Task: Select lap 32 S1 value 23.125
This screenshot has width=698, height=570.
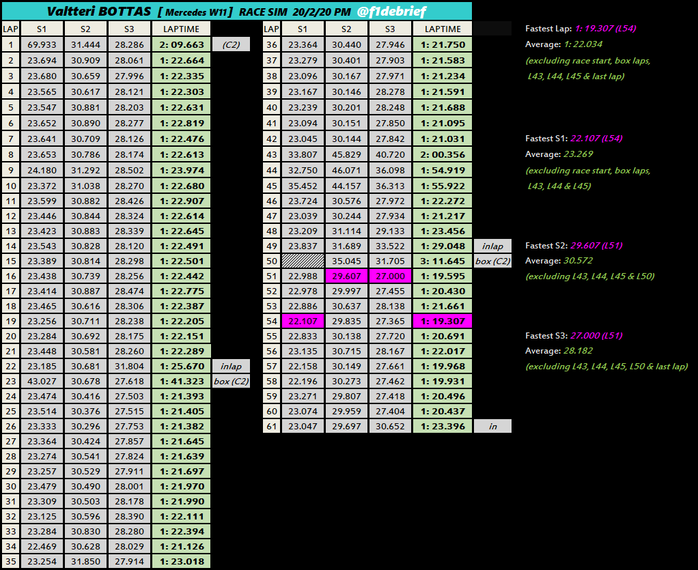Action: 42,517
